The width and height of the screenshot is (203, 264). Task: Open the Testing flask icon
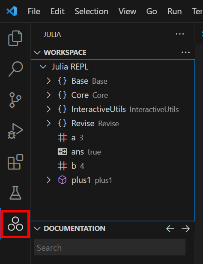tap(15, 193)
